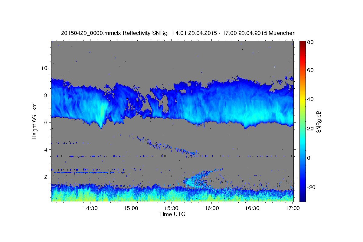
Task: Click the height tick label 2
Action: click(x=46, y=177)
